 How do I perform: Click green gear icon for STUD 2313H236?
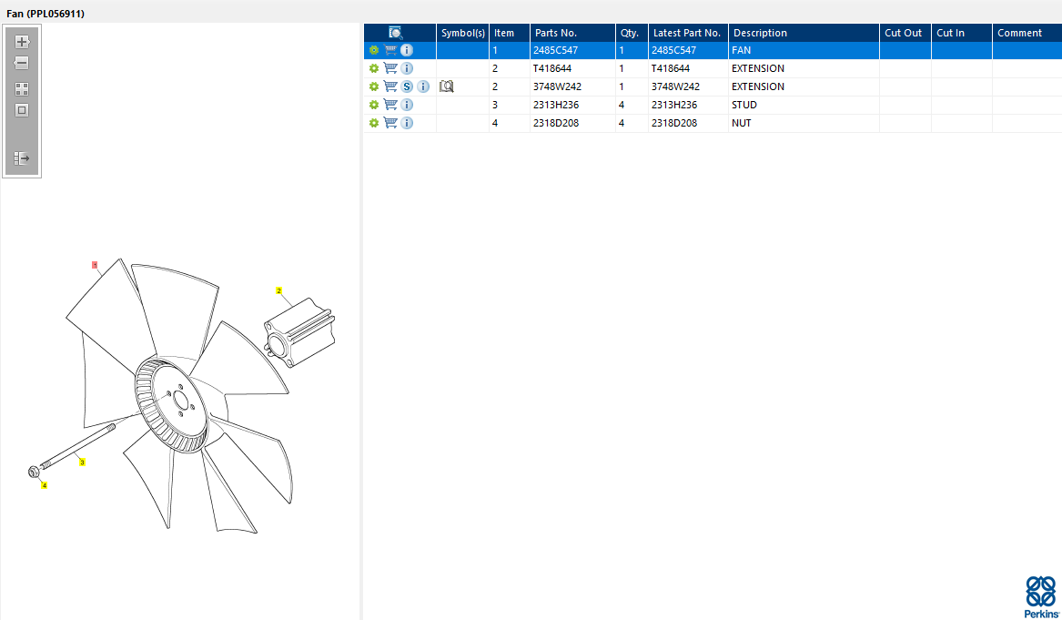point(374,105)
